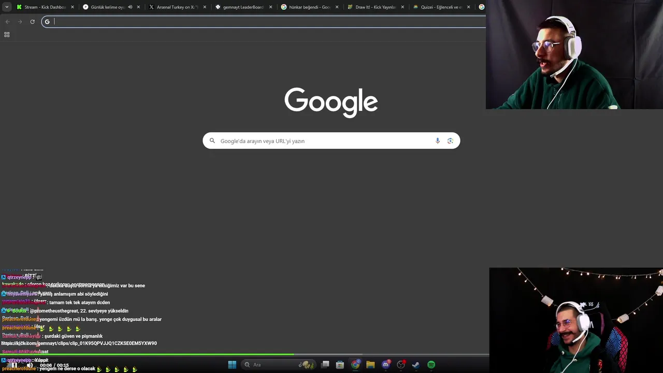Image resolution: width=663 pixels, height=373 pixels.
Task: Click the browser back arrow
Action: [x=7, y=21]
